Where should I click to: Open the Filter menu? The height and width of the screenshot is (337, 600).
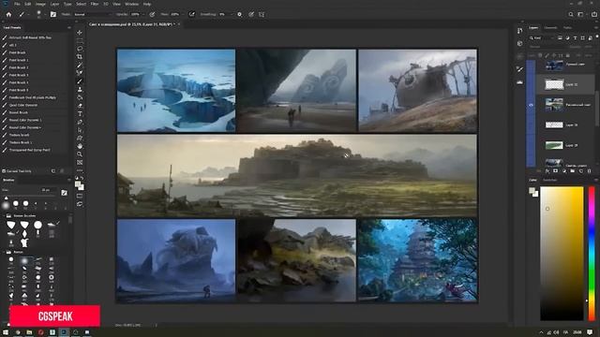tap(94, 4)
